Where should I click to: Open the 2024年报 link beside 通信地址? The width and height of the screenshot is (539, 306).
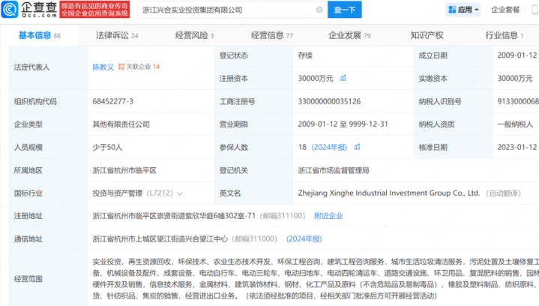click(x=304, y=239)
